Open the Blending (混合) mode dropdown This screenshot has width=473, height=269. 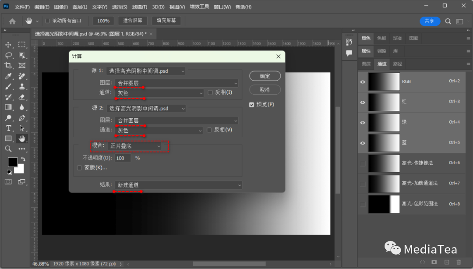[134, 146]
